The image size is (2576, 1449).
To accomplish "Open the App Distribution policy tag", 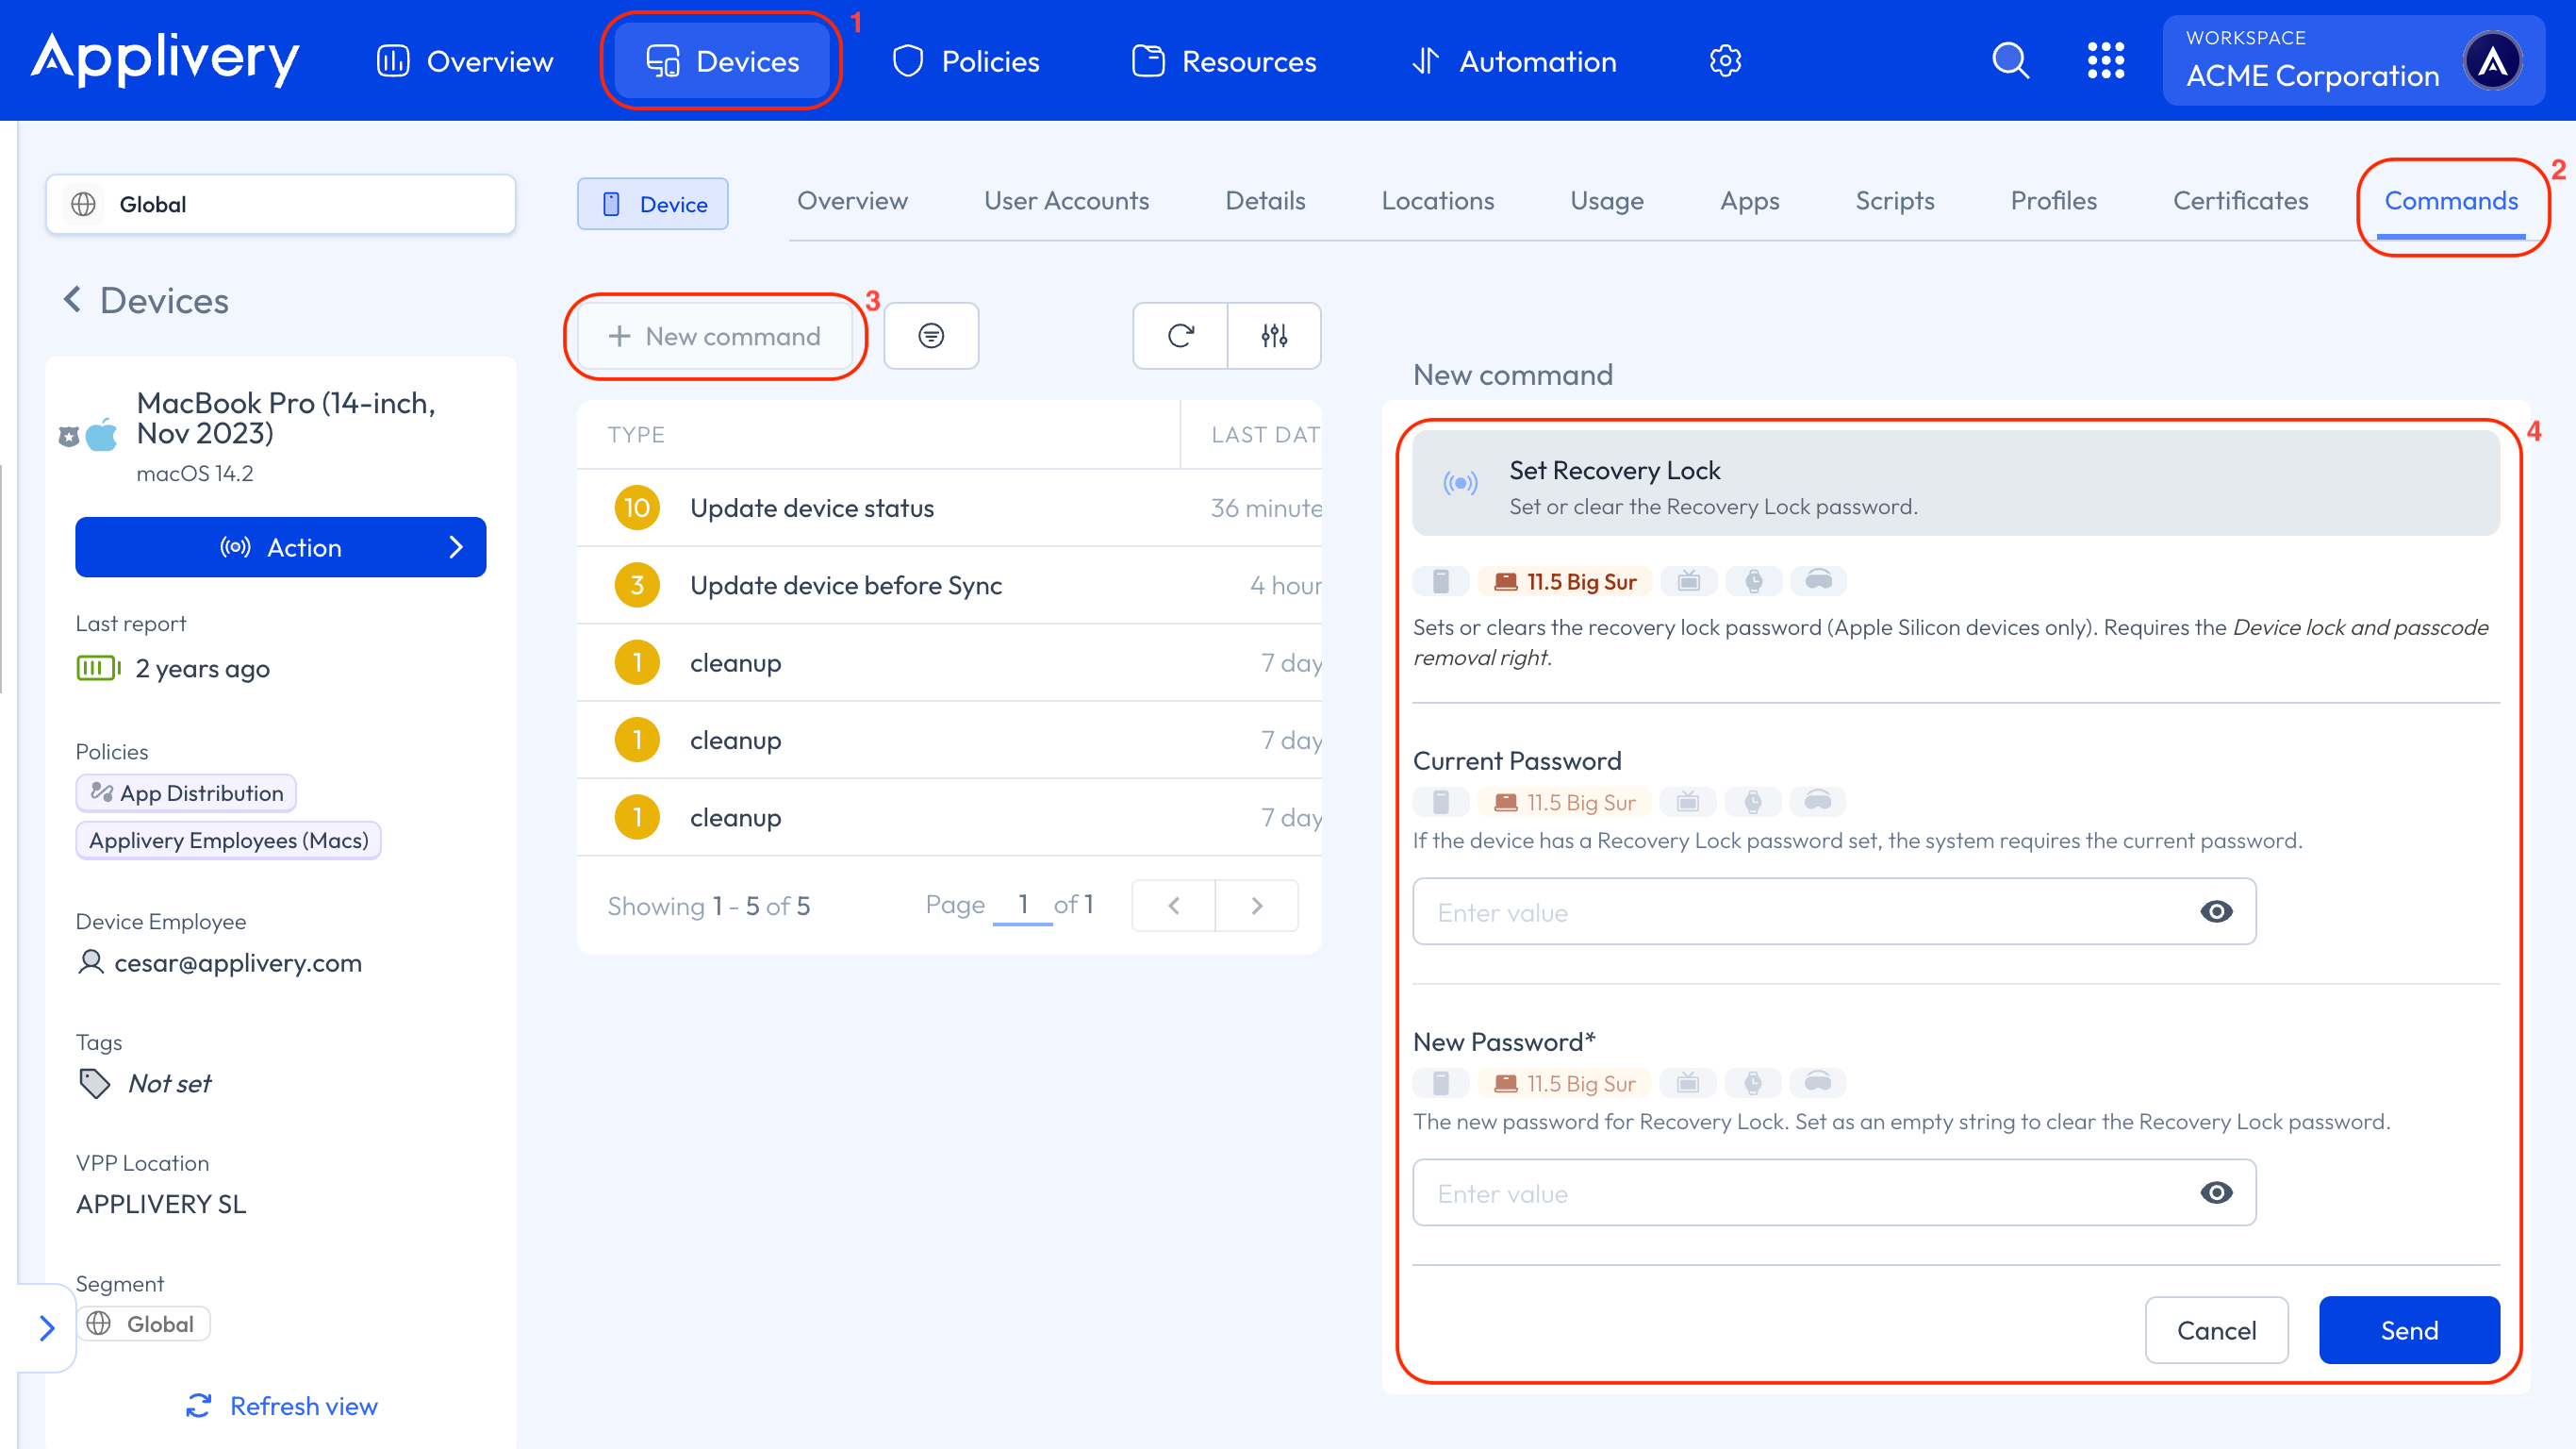I will coord(186,792).
